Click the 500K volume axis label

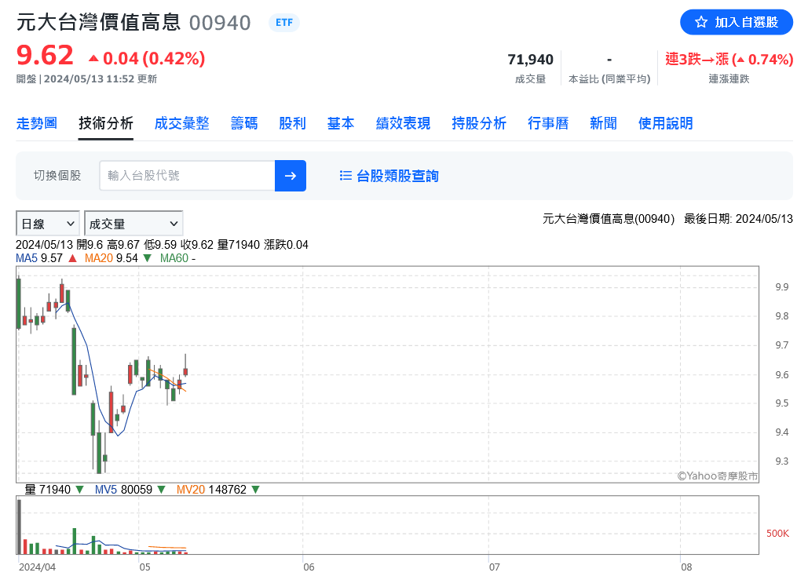(777, 534)
